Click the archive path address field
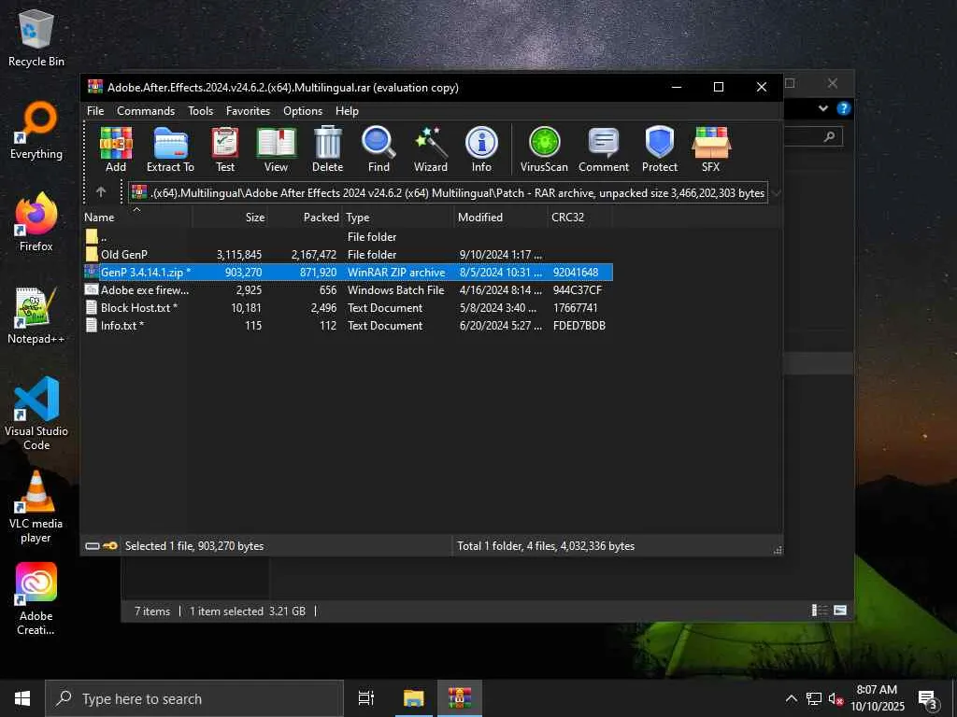Image resolution: width=957 pixels, height=717 pixels. (448, 192)
